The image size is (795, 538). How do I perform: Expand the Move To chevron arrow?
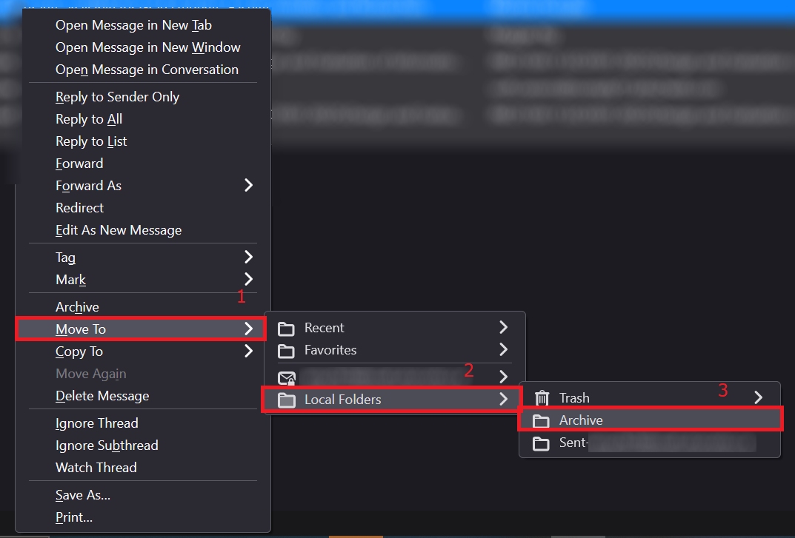(248, 329)
